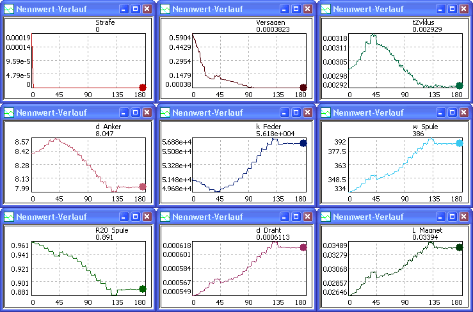Click the cyan end point on the w_Spule curve

[x=460, y=143]
